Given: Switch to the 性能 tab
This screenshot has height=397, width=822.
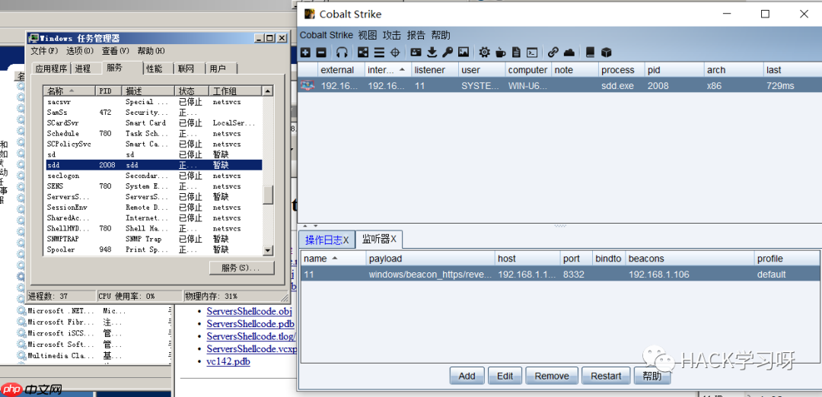Looking at the screenshot, I should (154, 68).
